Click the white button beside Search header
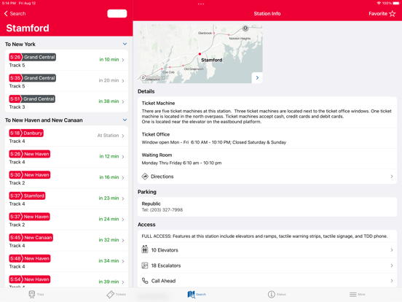Viewport: 402px width, 302px height. 117,14
